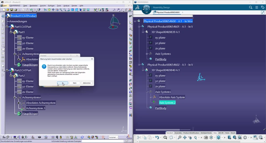Select Hauptkörper under Part2
The width and height of the screenshot is (266, 143).
(30, 113)
